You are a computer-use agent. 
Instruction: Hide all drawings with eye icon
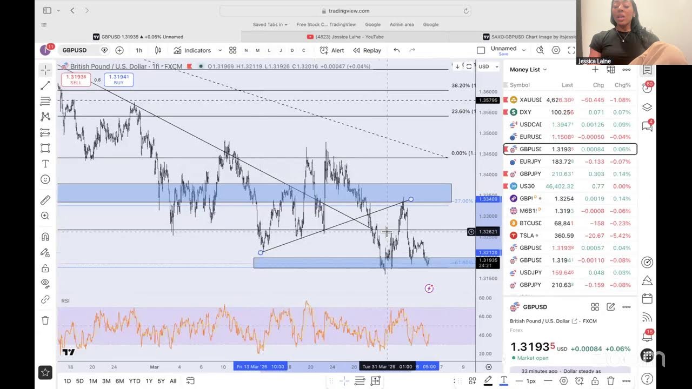(45, 284)
